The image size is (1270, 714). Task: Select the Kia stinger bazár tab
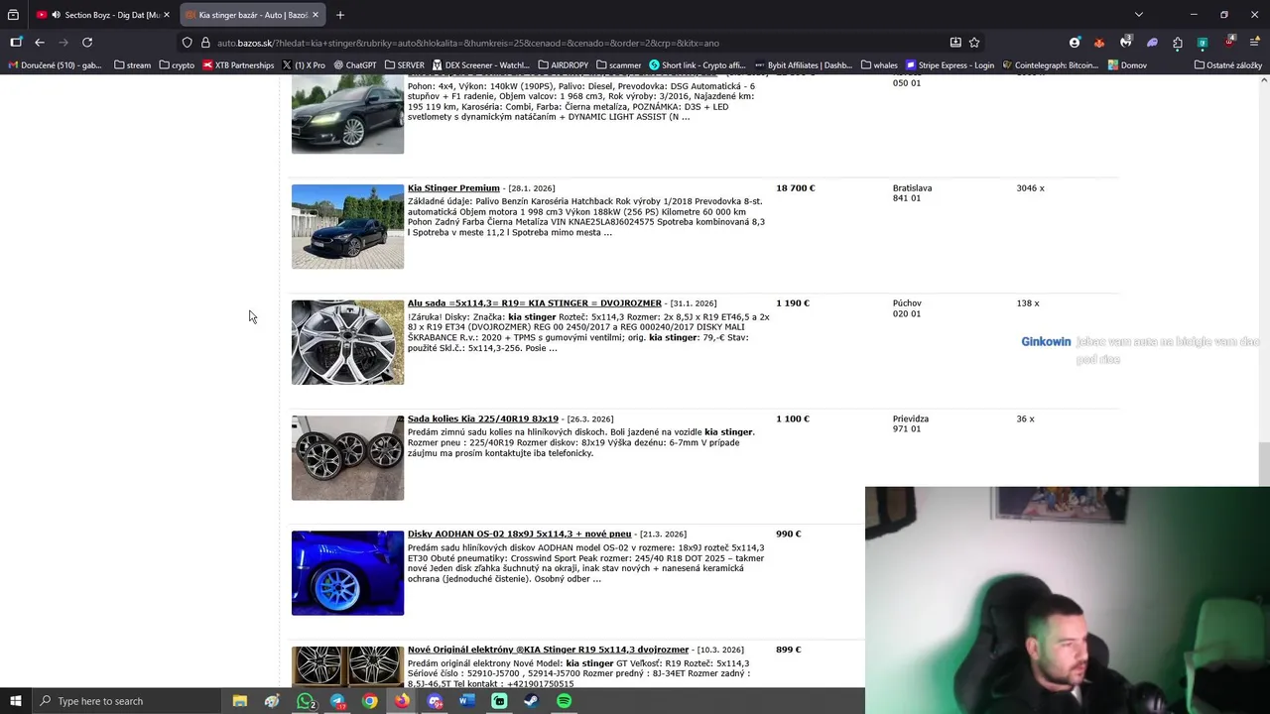(253, 15)
